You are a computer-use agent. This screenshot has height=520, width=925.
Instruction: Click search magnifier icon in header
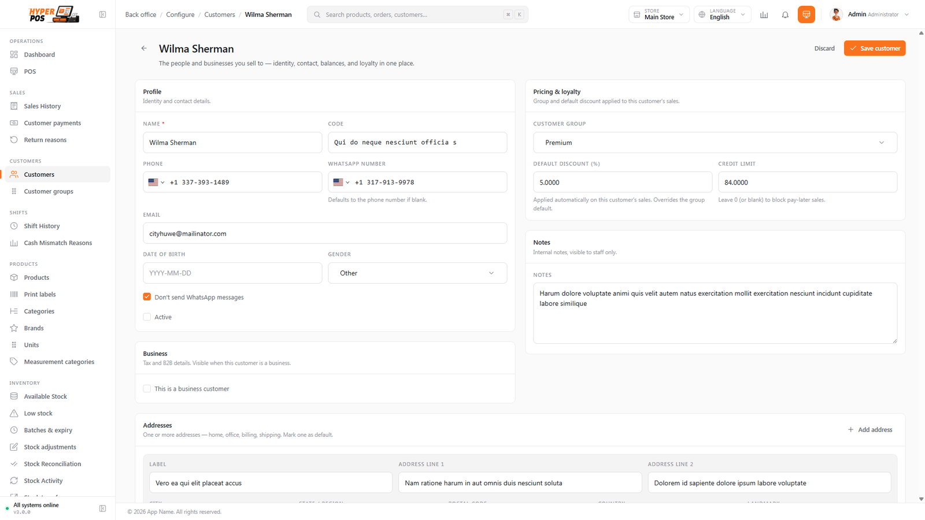pos(317,14)
